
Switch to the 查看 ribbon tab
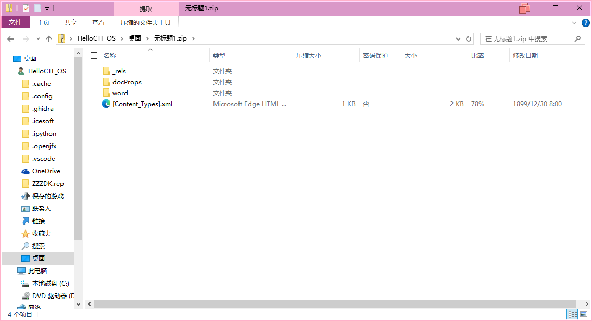[x=98, y=22]
